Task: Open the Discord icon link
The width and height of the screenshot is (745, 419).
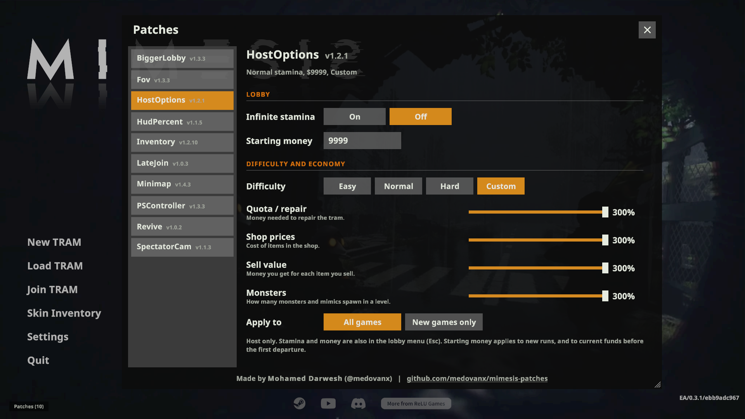Action: pyautogui.click(x=358, y=403)
